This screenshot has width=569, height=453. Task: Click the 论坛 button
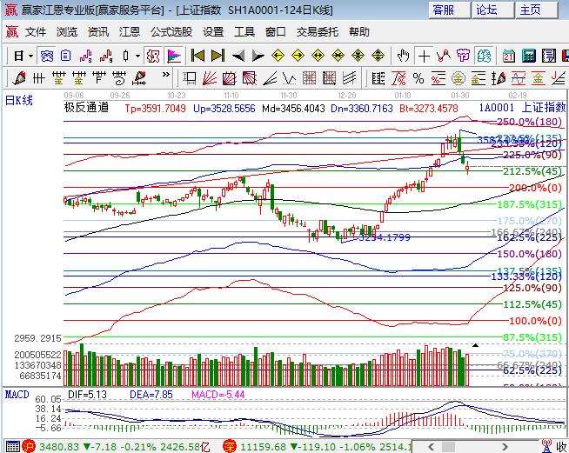coord(486,10)
